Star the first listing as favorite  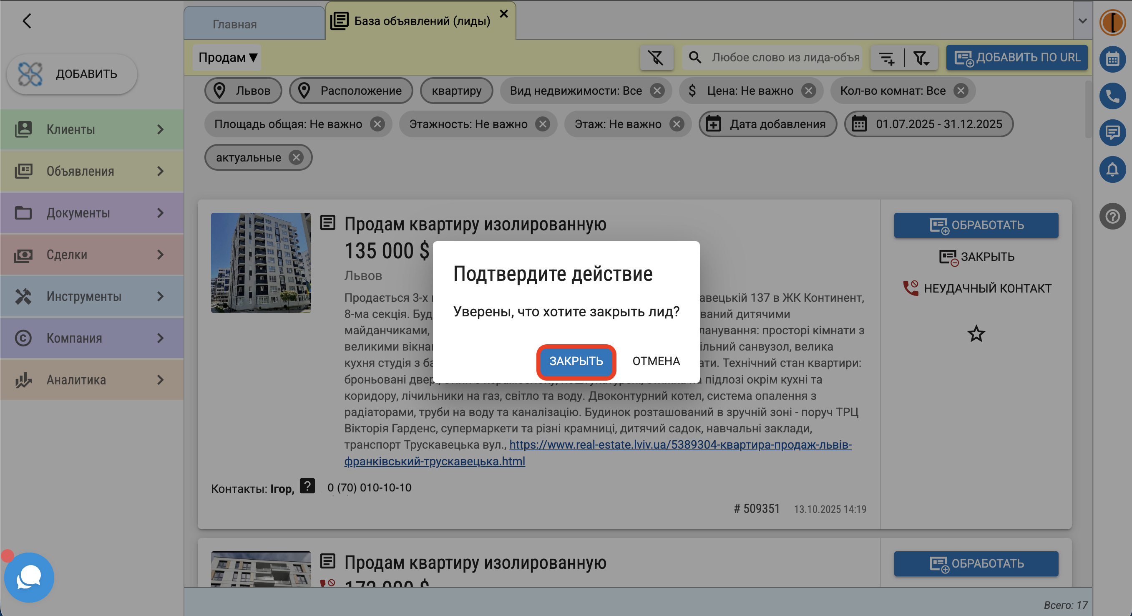(976, 334)
